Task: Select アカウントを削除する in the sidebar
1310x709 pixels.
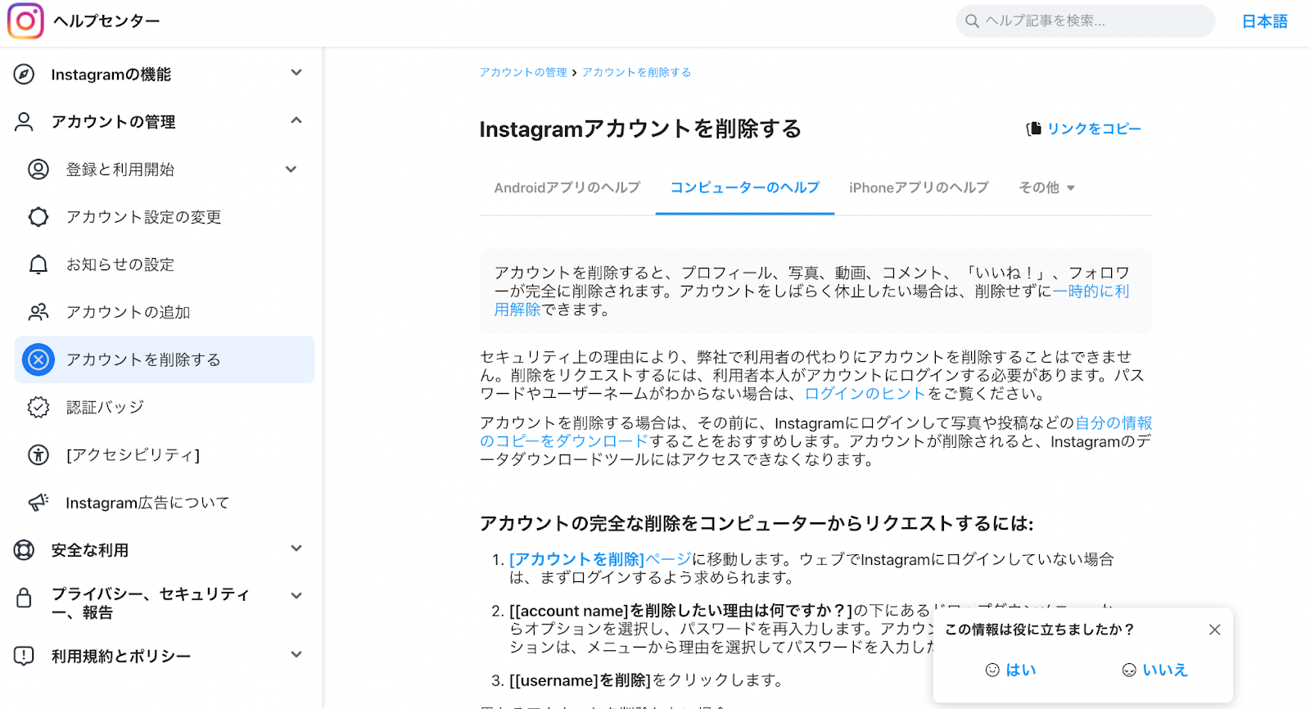Action: [x=165, y=359]
